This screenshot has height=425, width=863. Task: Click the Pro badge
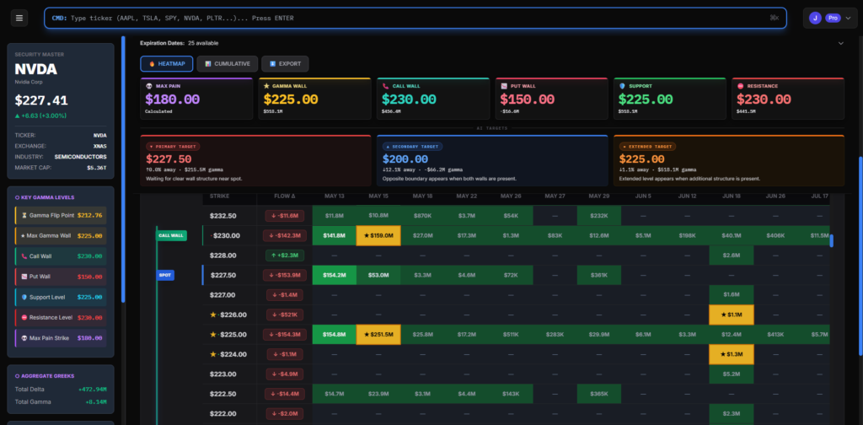(x=833, y=19)
